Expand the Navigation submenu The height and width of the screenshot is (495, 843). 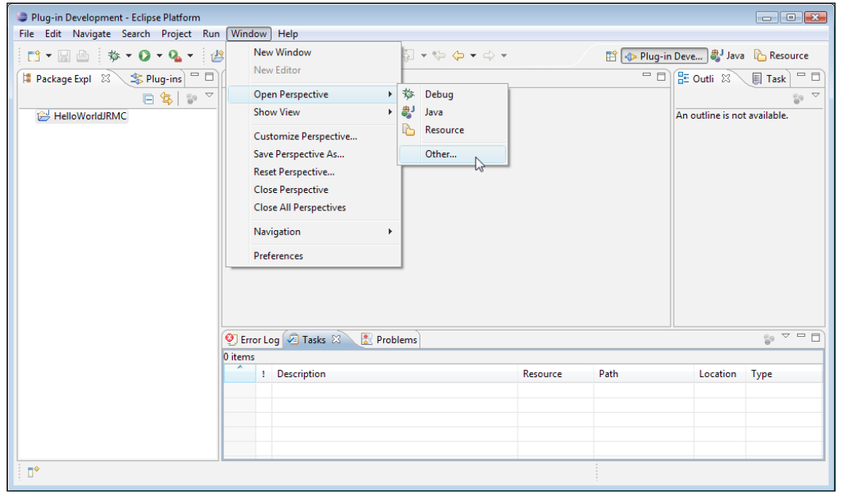(x=314, y=232)
